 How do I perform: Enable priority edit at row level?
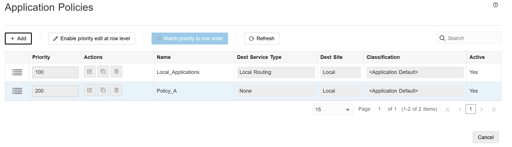click(92, 39)
